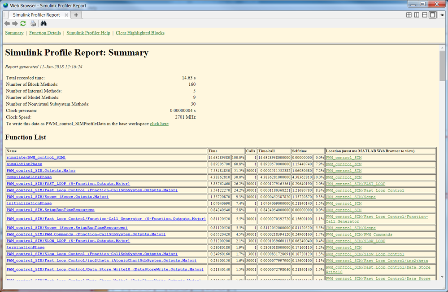Open find with the binoculars icon
Image resolution: width=448 pixels, height=292 pixels.
pyautogui.click(x=43, y=23)
